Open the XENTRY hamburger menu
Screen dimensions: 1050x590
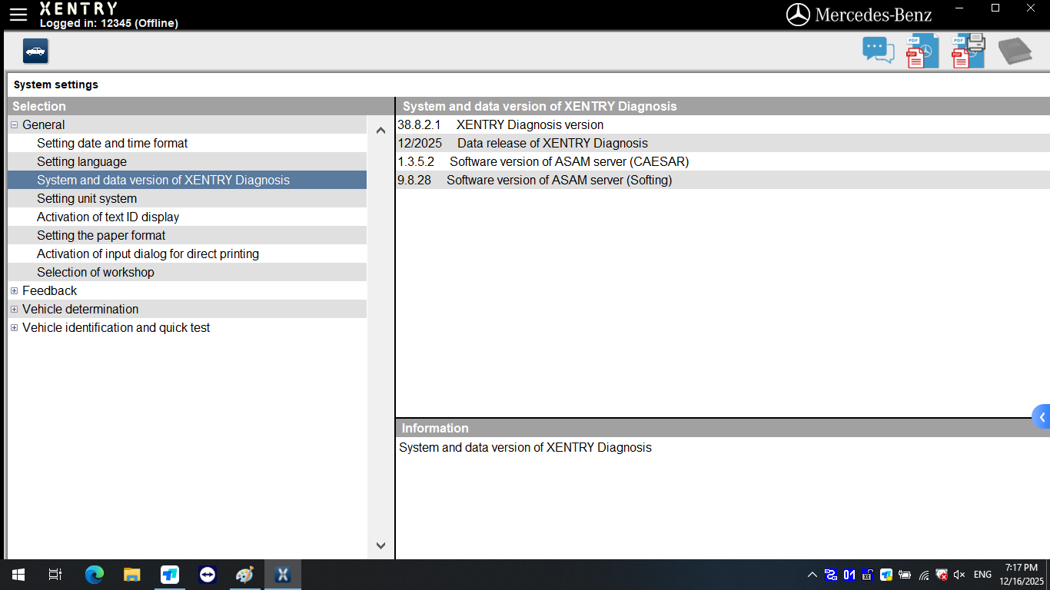click(x=18, y=13)
